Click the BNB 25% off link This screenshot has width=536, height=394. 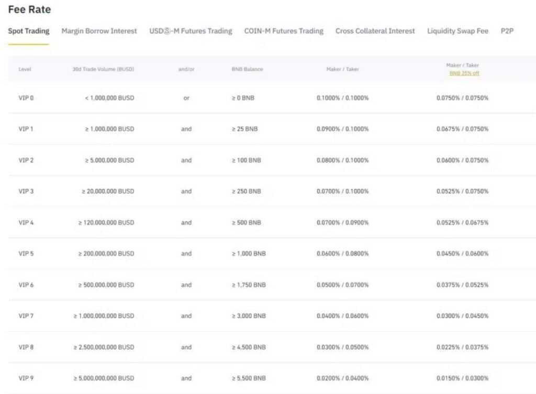click(x=464, y=73)
